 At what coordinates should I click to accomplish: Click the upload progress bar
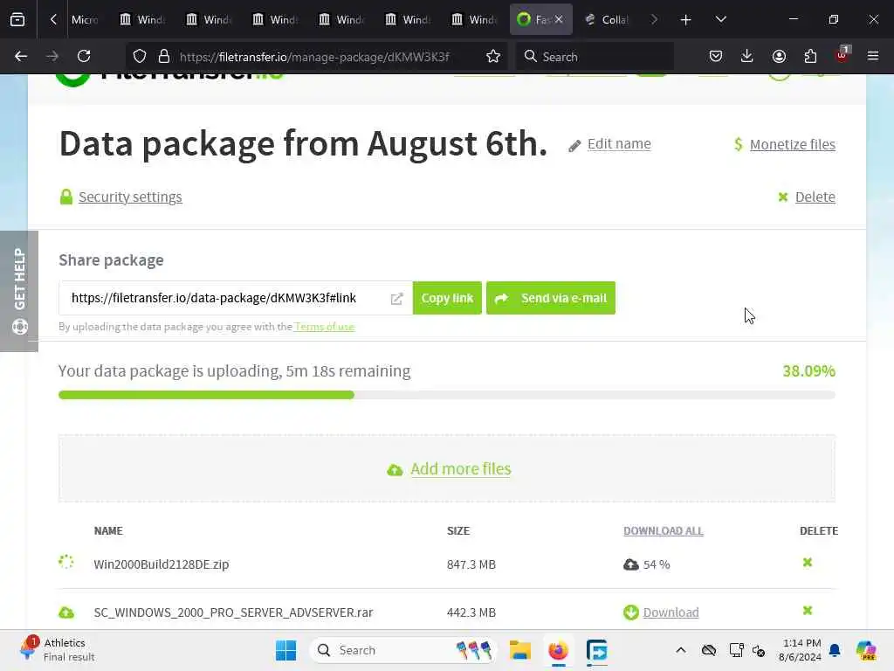click(447, 395)
